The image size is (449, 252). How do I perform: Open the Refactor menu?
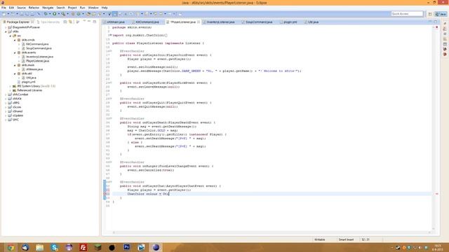[x=34, y=8]
